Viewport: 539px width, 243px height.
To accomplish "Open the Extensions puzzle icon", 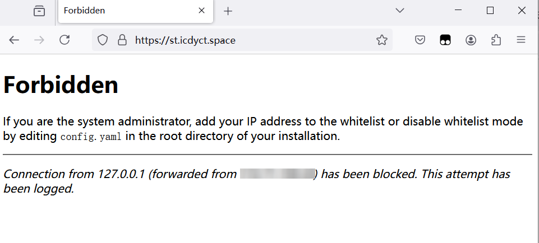I will [496, 40].
